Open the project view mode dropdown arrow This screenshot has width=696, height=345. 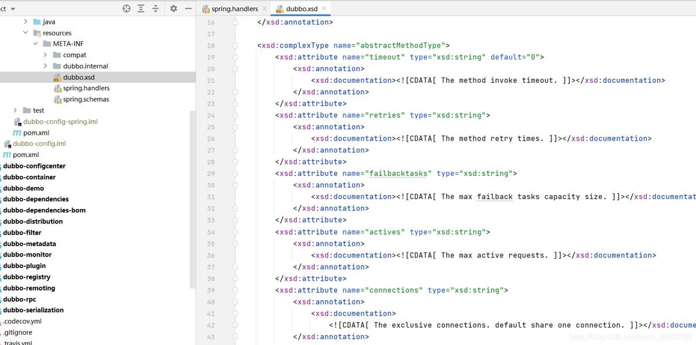coord(13,9)
